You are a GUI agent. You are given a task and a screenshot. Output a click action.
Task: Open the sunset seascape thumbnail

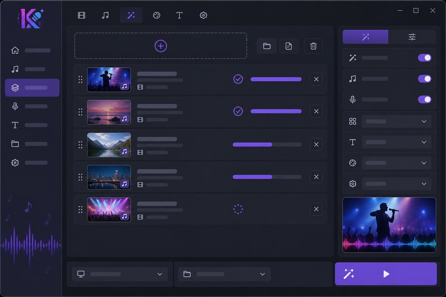tap(109, 112)
